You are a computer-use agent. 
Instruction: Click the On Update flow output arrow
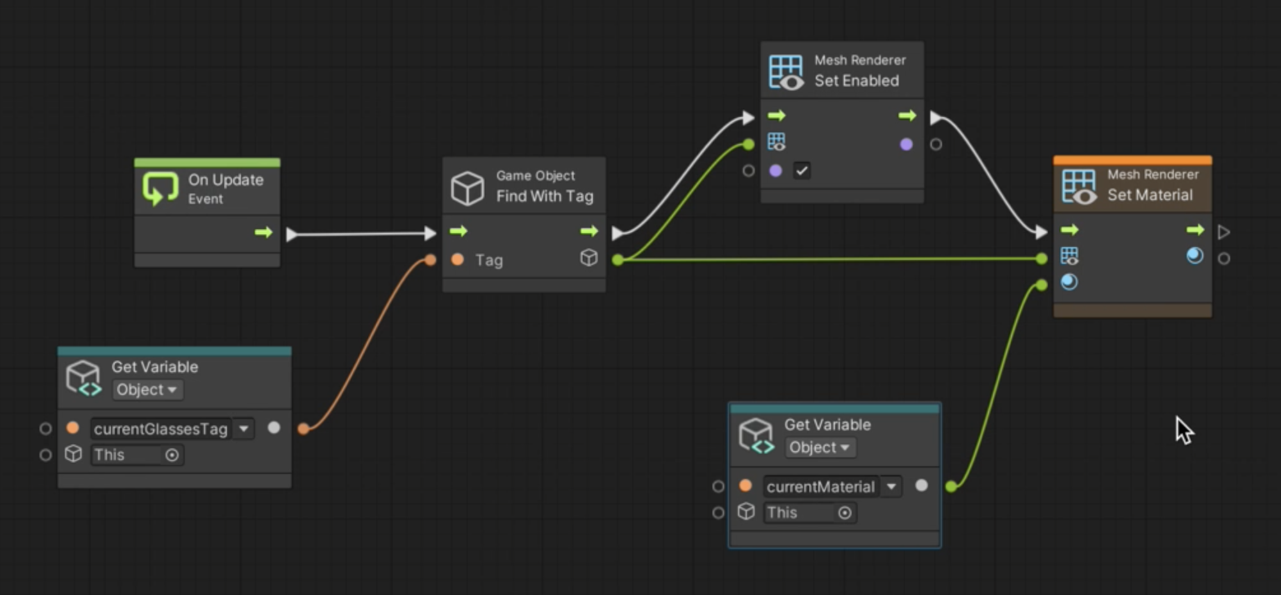(x=263, y=232)
